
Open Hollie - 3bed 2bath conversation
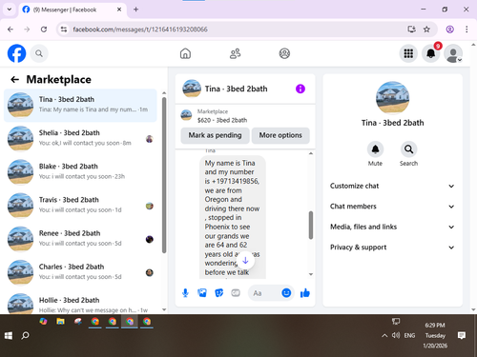click(80, 303)
